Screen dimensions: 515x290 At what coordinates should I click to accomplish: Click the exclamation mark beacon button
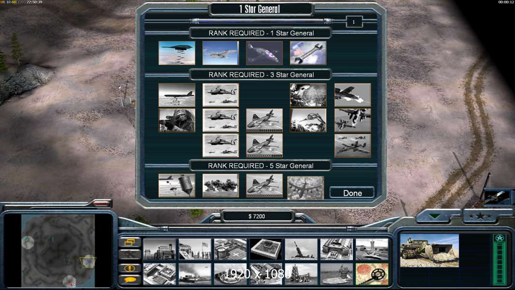pyautogui.click(x=130, y=268)
